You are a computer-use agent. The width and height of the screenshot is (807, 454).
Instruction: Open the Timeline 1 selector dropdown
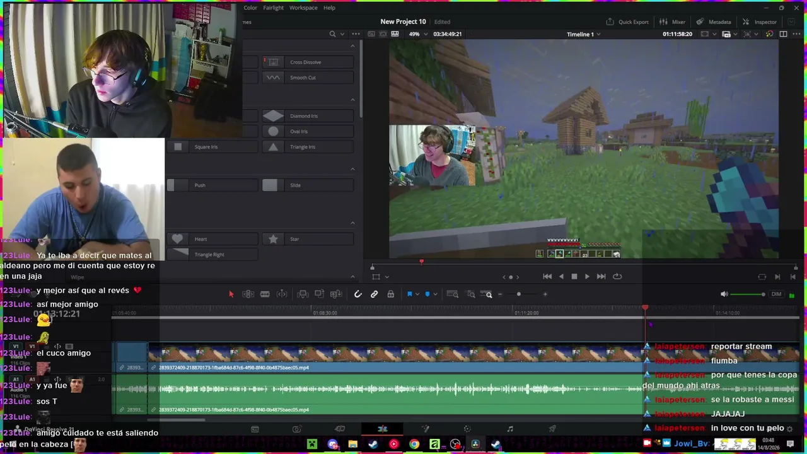[584, 34]
